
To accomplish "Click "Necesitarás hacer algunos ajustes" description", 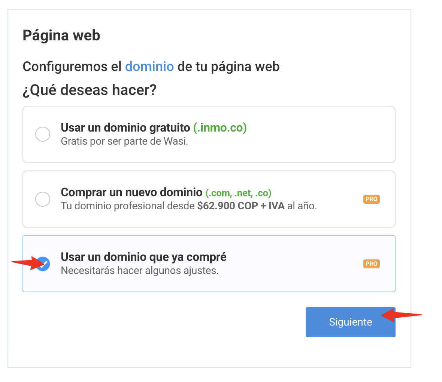I will 140,271.
